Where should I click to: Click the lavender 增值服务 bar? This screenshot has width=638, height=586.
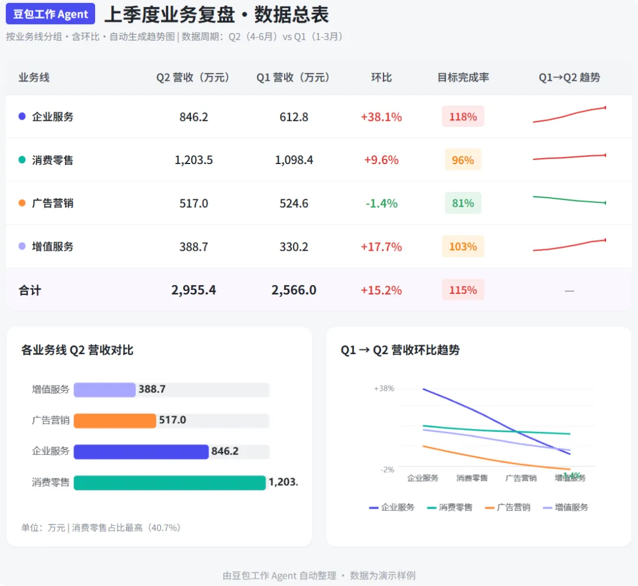click(105, 389)
